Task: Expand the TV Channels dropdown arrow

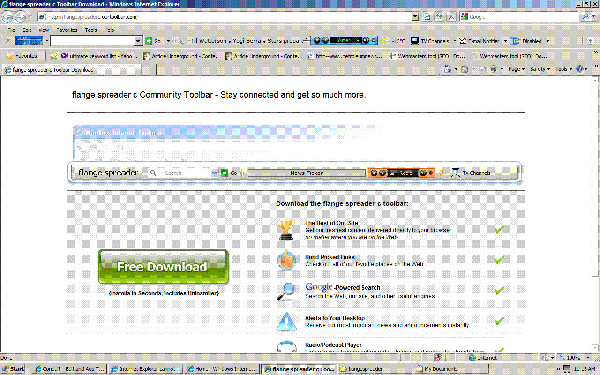Action: click(454, 41)
